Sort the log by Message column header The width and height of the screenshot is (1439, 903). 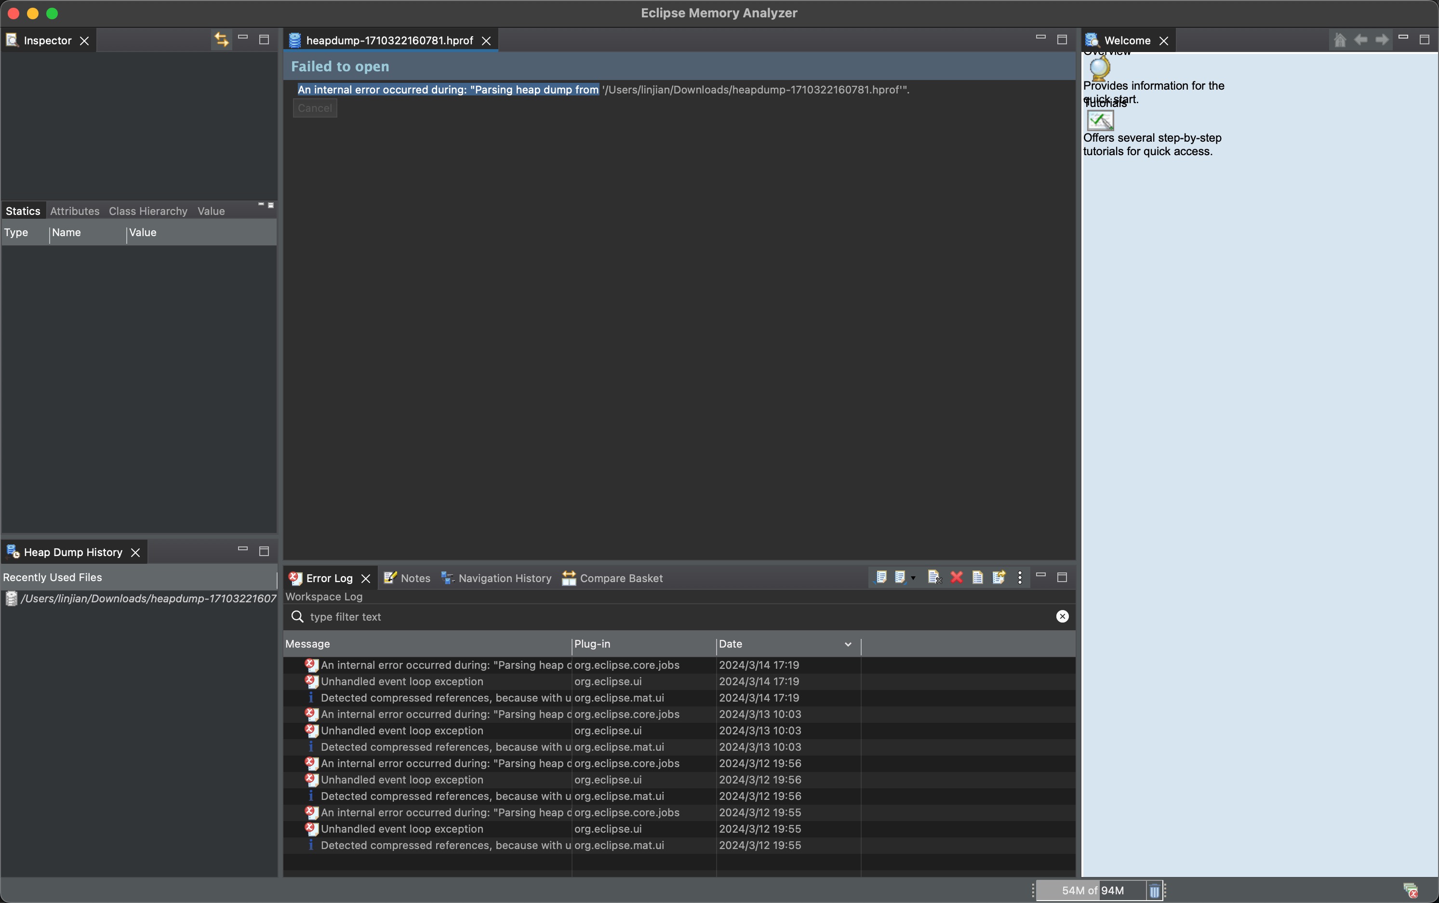pyautogui.click(x=427, y=644)
